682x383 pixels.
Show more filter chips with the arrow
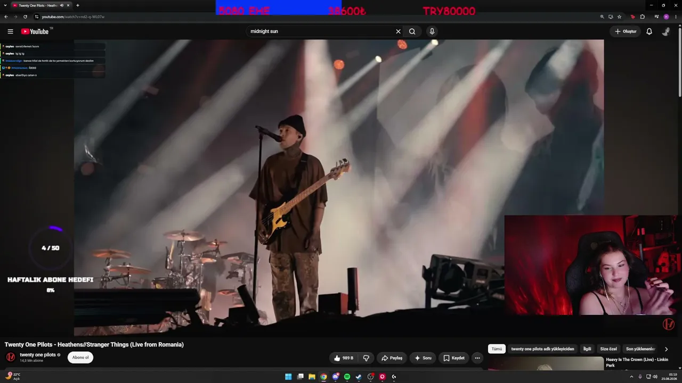666,349
